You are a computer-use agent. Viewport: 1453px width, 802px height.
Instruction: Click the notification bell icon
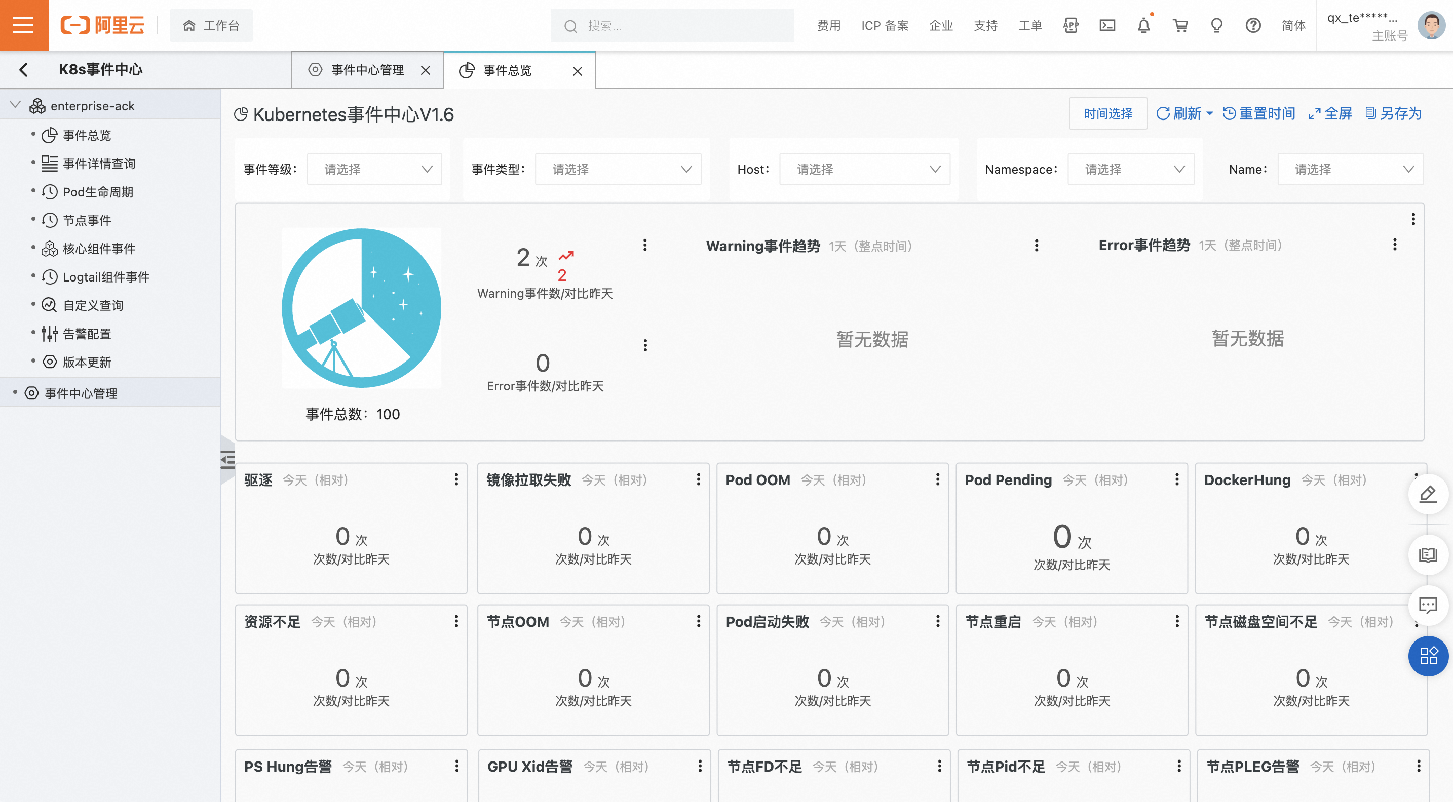point(1143,25)
